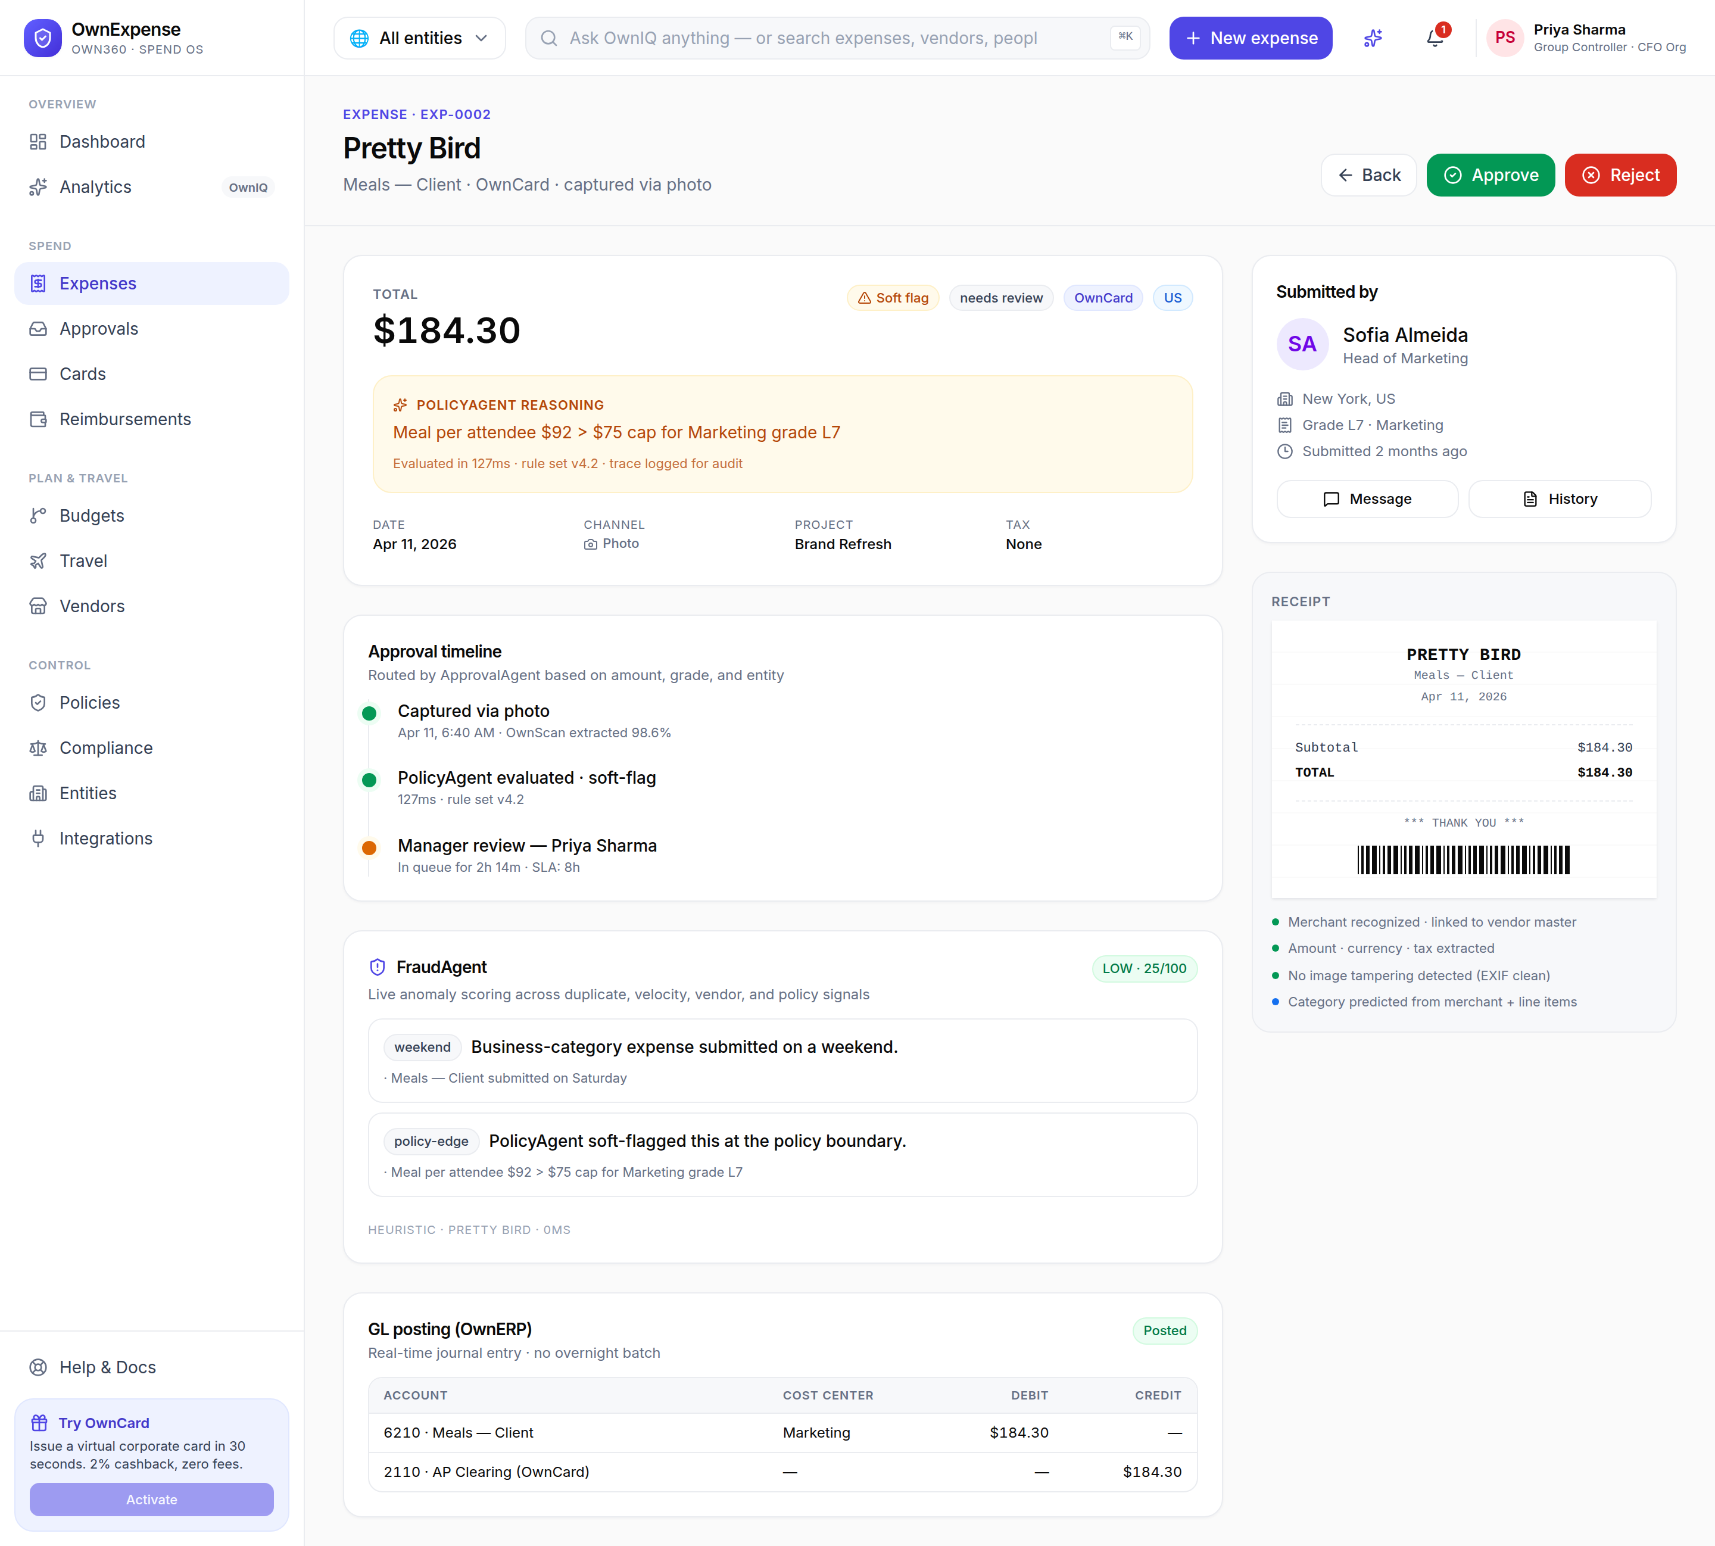Click the SA submitter avatar
Viewport: 1715px width, 1546px height.
point(1302,344)
